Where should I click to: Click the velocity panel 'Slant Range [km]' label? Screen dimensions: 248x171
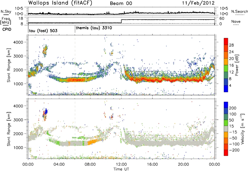coord(9,129)
